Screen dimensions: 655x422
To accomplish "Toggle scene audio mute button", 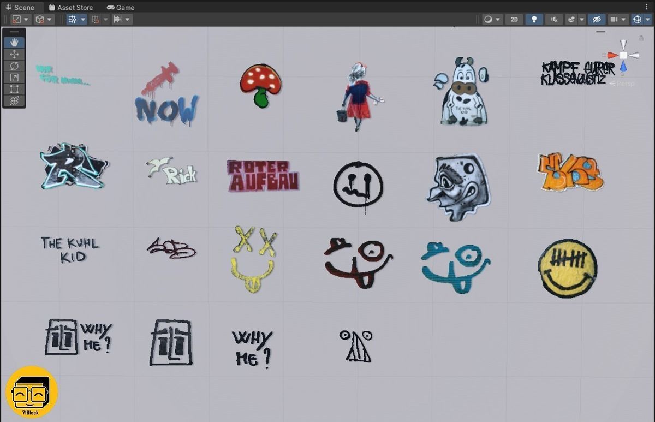I will coord(554,19).
